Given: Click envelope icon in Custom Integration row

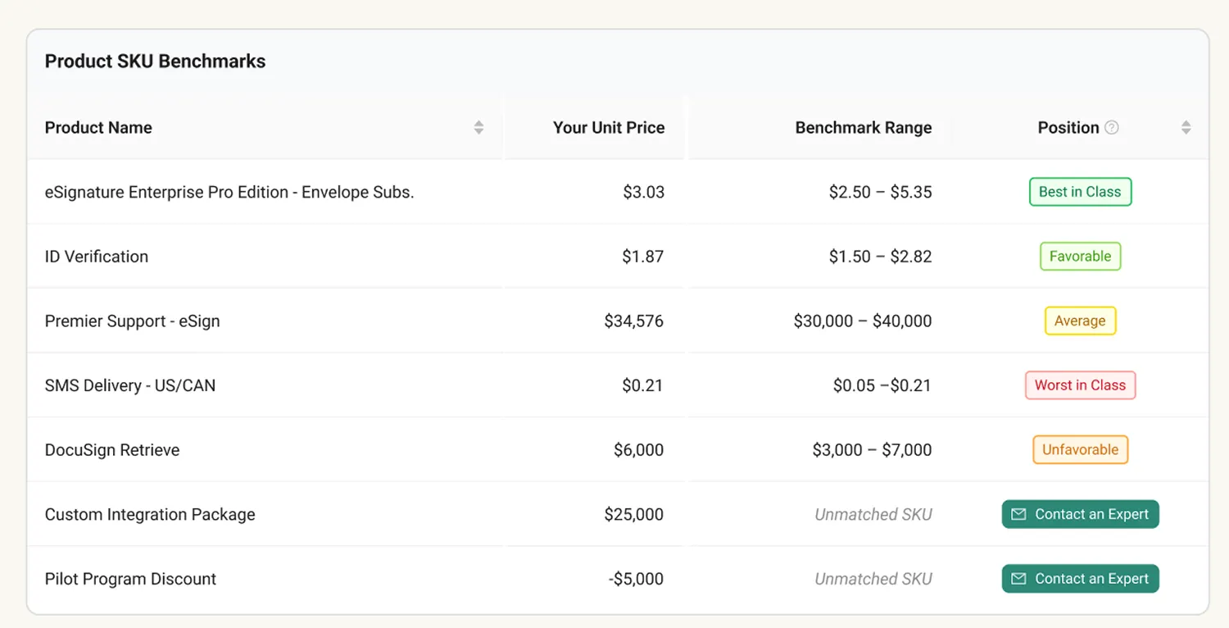Looking at the screenshot, I should pos(1018,515).
